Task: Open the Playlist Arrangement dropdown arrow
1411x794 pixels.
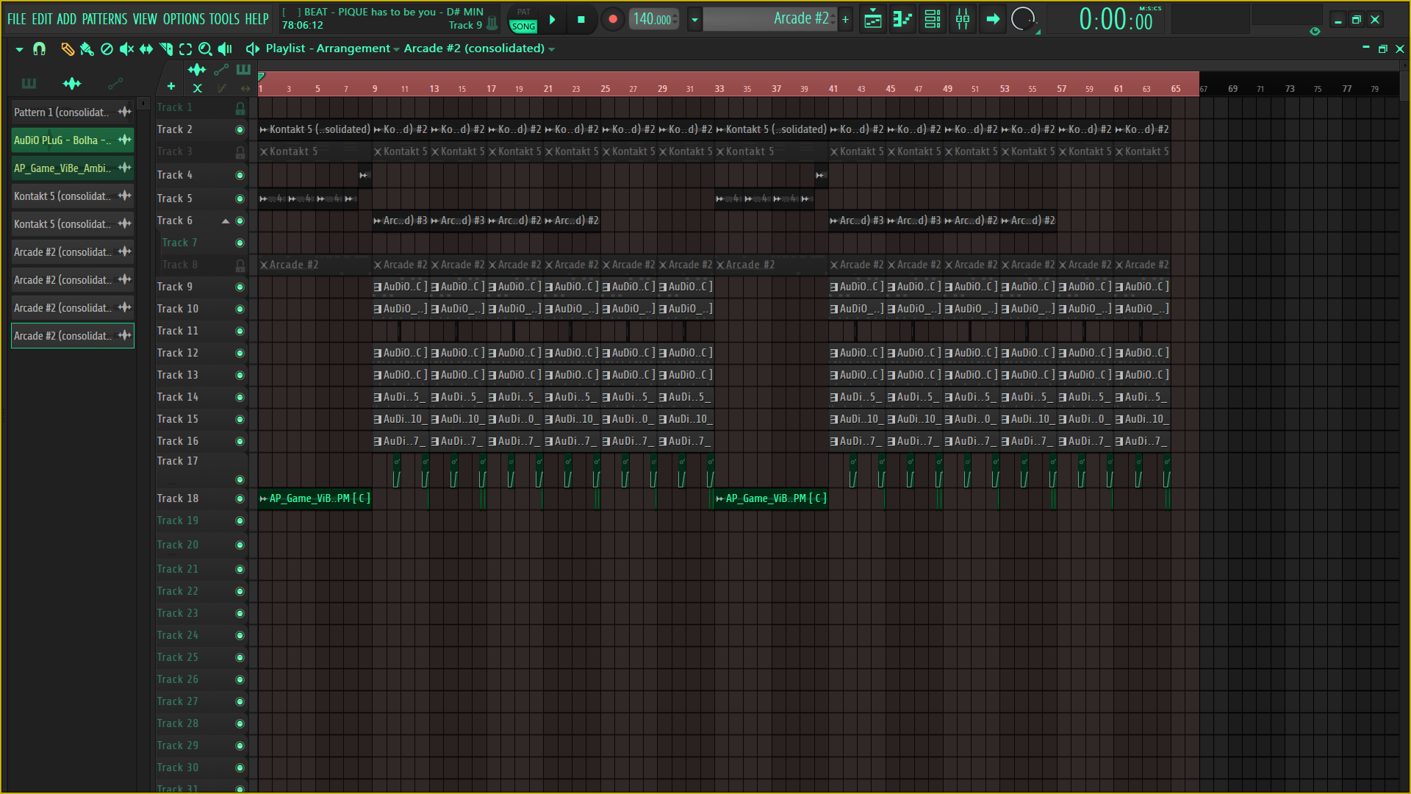Action: (396, 49)
